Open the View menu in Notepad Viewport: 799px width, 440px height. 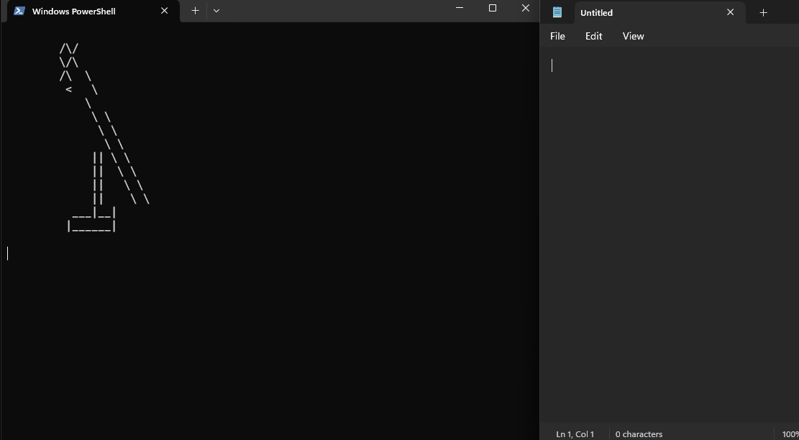[633, 36]
